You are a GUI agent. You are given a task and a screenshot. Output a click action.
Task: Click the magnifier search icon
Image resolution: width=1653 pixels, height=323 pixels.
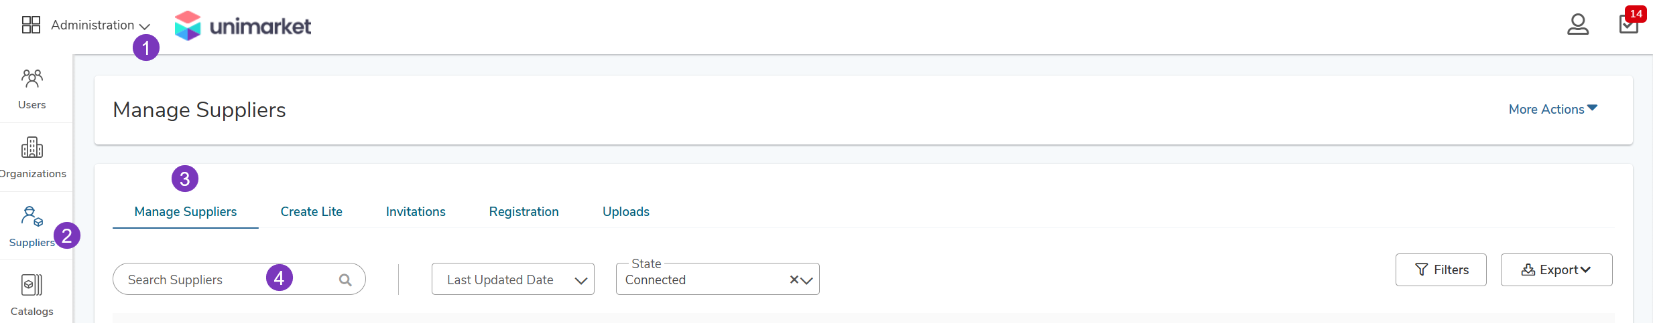[x=345, y=280]
